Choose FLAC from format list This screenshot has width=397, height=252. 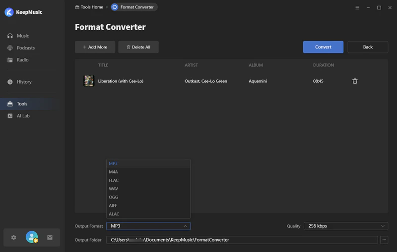148,180
